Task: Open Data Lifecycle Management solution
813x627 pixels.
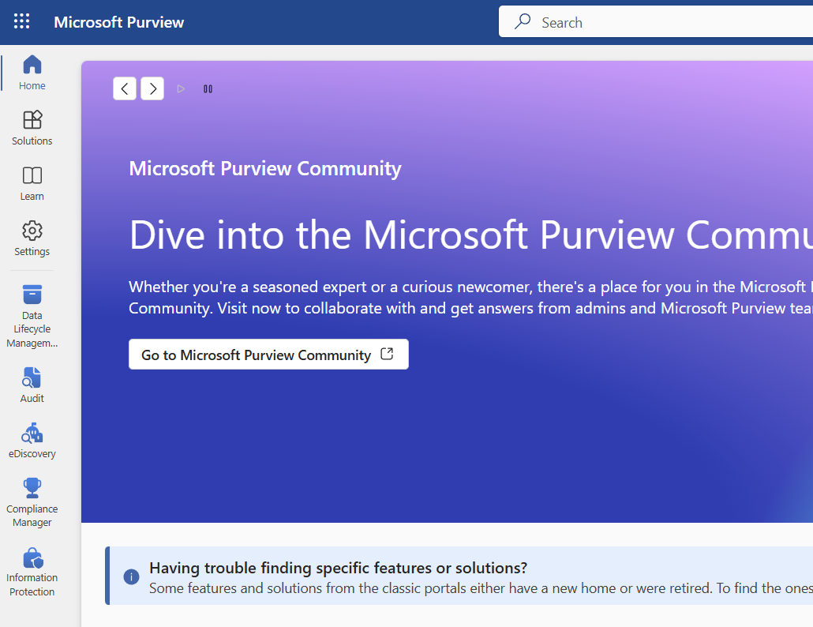Action: [x=32, y=316]
